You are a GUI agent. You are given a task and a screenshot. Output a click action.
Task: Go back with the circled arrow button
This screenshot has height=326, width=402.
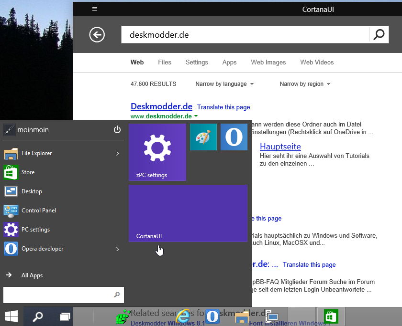tap(97, 34)
